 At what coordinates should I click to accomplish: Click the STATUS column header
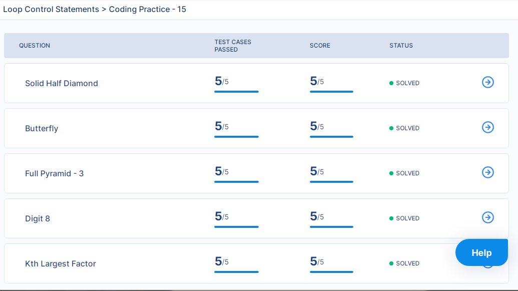click(x=401, y=46)
